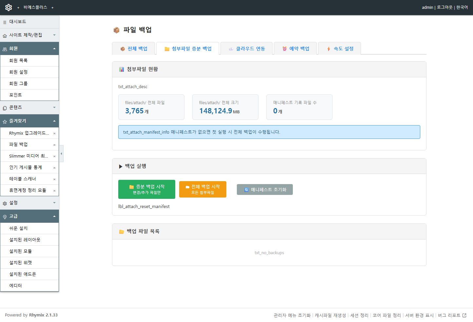Click the external link icon after 버그 리포트

coord(464,315)
